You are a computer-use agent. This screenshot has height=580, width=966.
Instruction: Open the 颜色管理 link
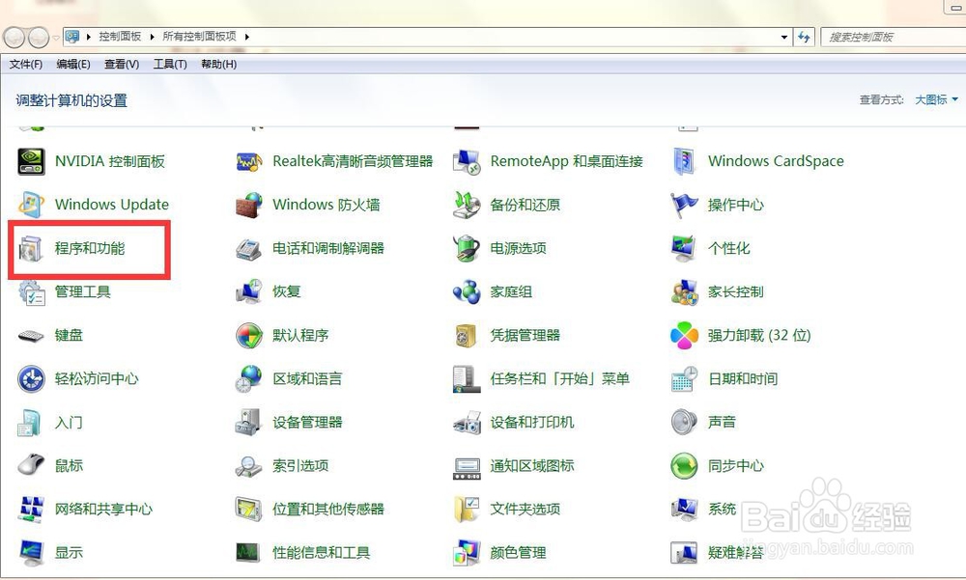[518, 553]
